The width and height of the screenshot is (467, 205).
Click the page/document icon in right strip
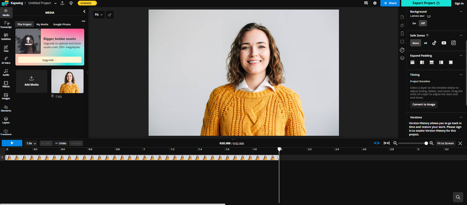click(402, 17)
